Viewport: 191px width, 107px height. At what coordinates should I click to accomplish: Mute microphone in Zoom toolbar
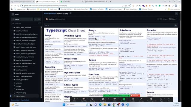[75, 100]
